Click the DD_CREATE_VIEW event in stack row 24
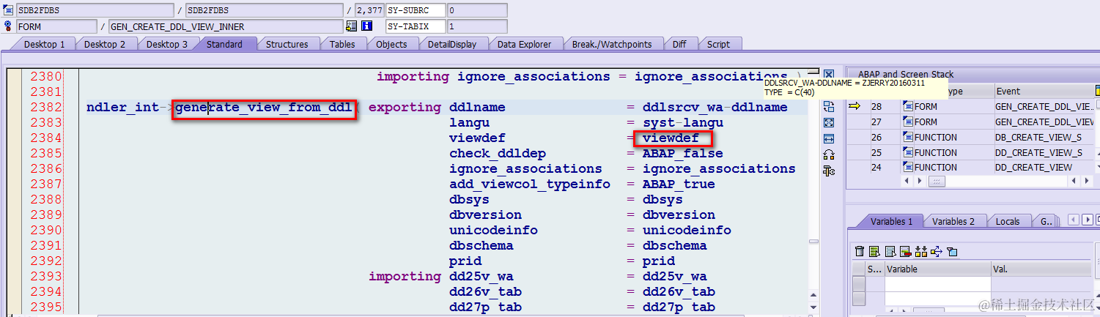Screen dimensions: 1100x317 coord(1034,167)
